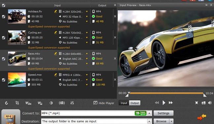Open the audio equalizer adjustments icon

(x=72, y=103)
